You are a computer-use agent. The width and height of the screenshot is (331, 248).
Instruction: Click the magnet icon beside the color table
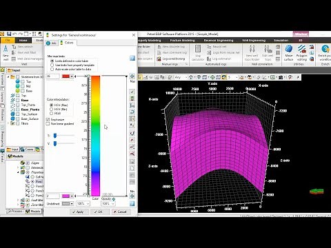click(132, 133)
